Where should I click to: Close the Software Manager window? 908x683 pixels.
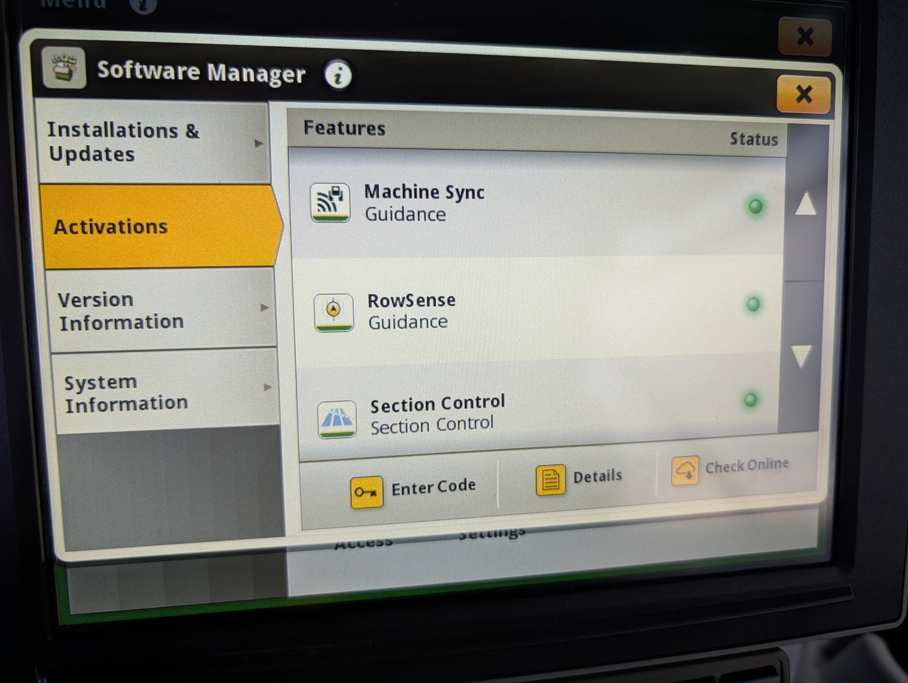click(803, 94)
